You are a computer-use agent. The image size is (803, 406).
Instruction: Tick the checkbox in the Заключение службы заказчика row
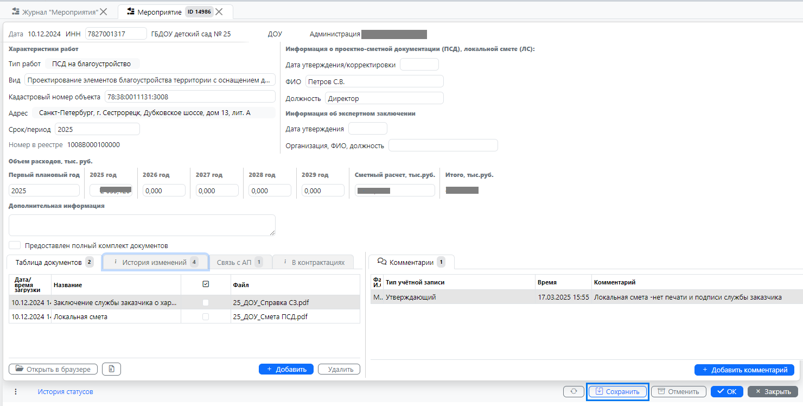click(x=206, y=303)
